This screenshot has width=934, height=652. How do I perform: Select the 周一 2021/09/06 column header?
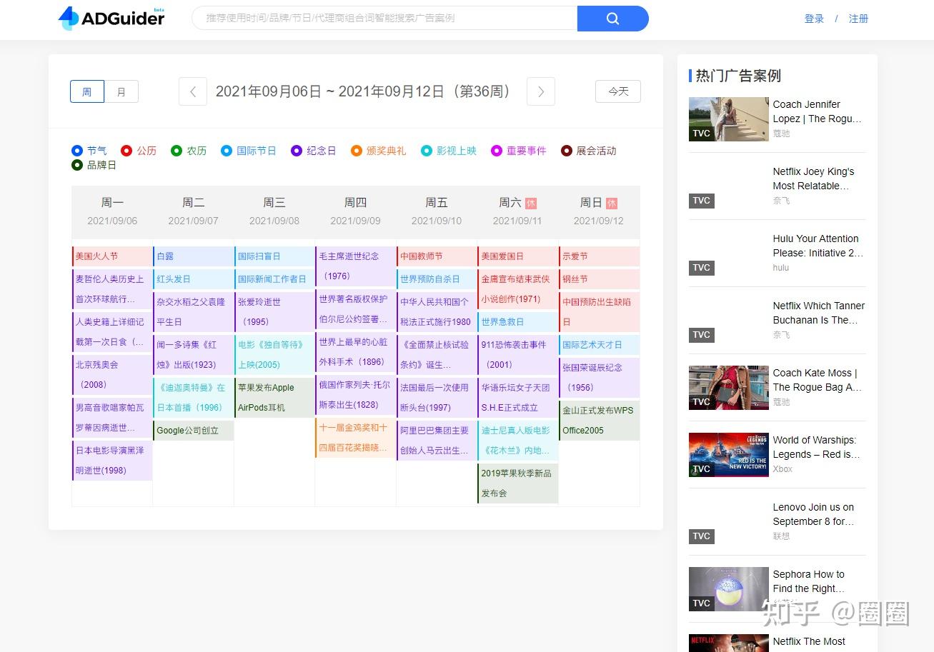(112, 211)
